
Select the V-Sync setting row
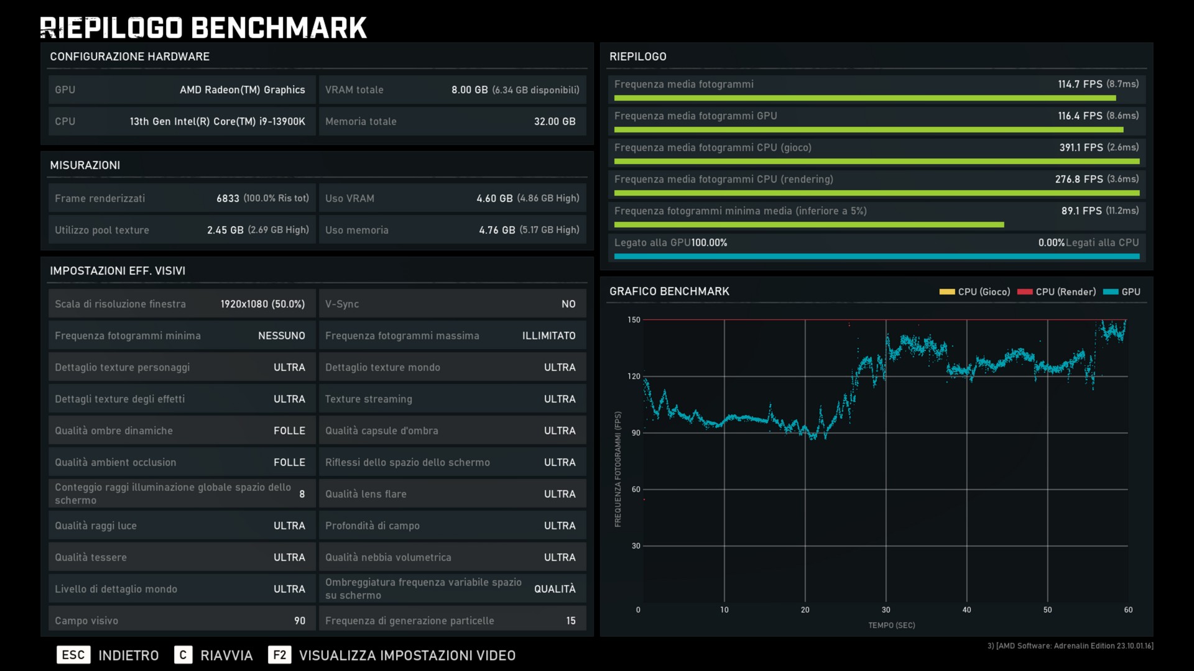452,304
